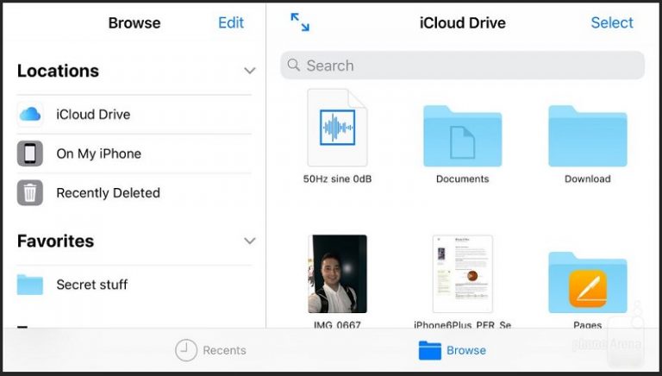Viewport: 662px width, 376px height.
Task: Open the iPhone6Plus PDF document thumbnail
Action: coord(462,273)
